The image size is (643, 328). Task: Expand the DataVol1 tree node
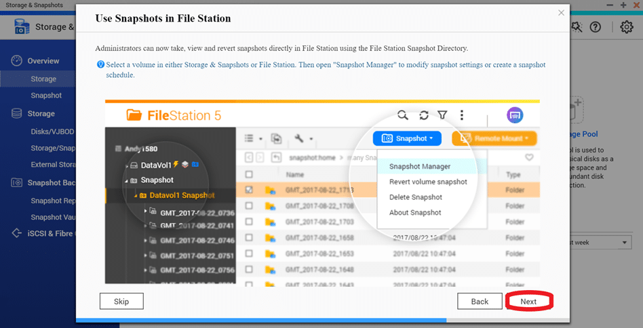[x=127, y=166]
